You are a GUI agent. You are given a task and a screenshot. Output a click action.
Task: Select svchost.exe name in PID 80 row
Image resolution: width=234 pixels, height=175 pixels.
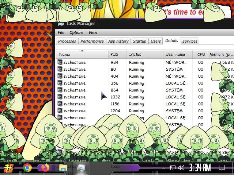[x=75, y=70]
